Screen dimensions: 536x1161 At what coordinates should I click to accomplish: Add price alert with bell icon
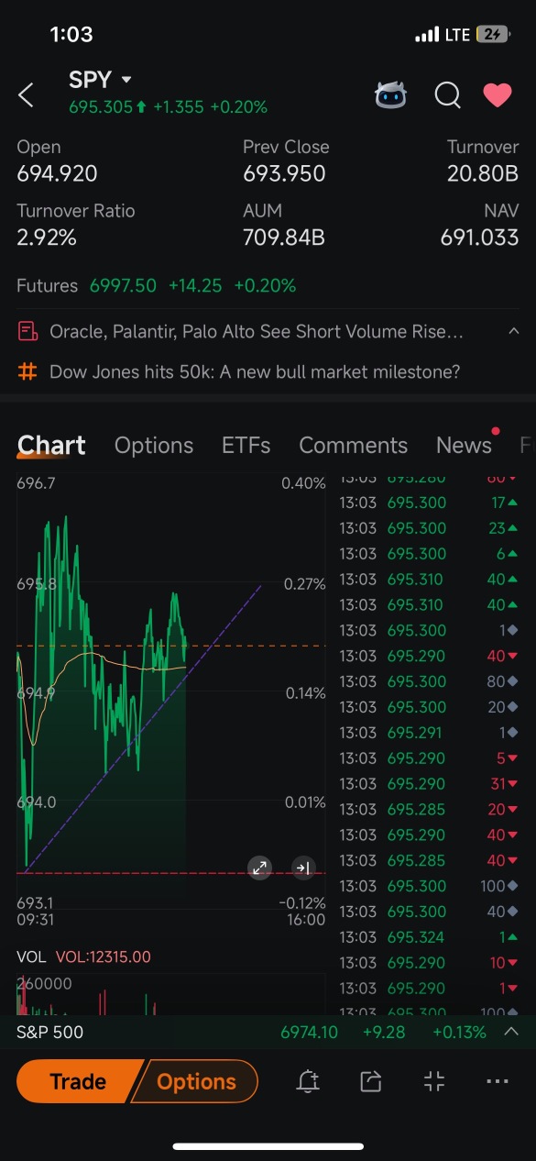pyautogui.click(x=309, y=1082)
